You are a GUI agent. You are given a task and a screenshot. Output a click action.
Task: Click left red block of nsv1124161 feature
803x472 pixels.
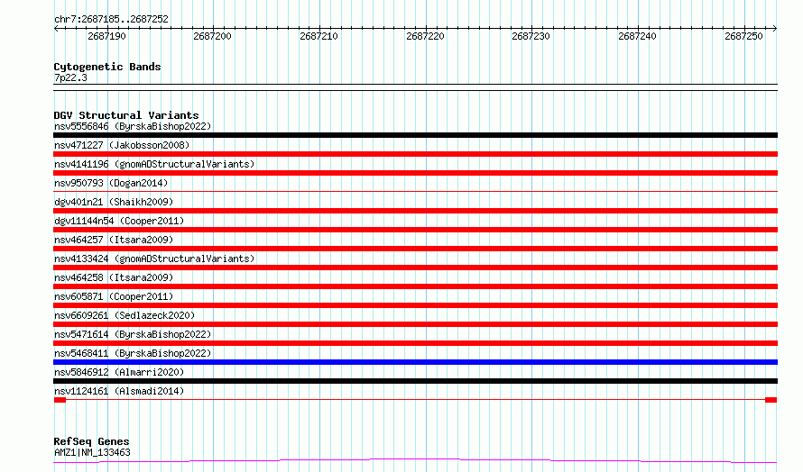pyautogui.click(x=60, y=400)
